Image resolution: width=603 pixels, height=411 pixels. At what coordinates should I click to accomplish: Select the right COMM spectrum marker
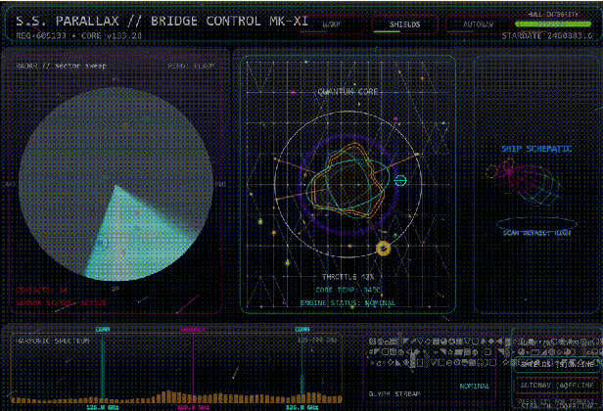(x=301, y=365)
